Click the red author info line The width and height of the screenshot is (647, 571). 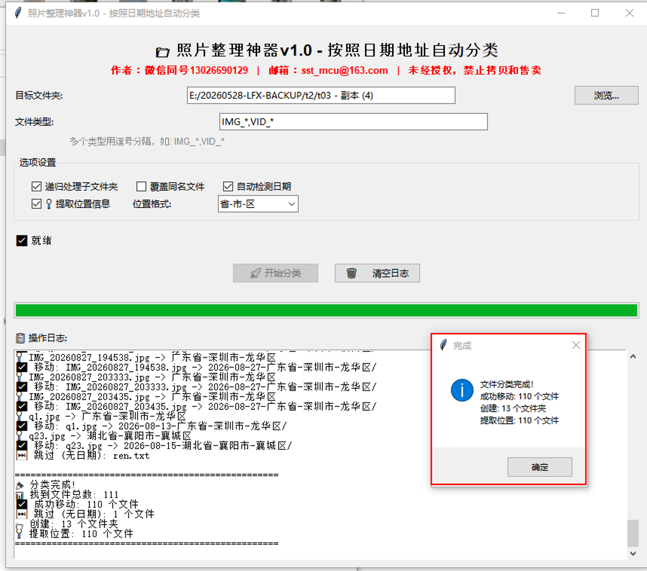pos(326,70)
